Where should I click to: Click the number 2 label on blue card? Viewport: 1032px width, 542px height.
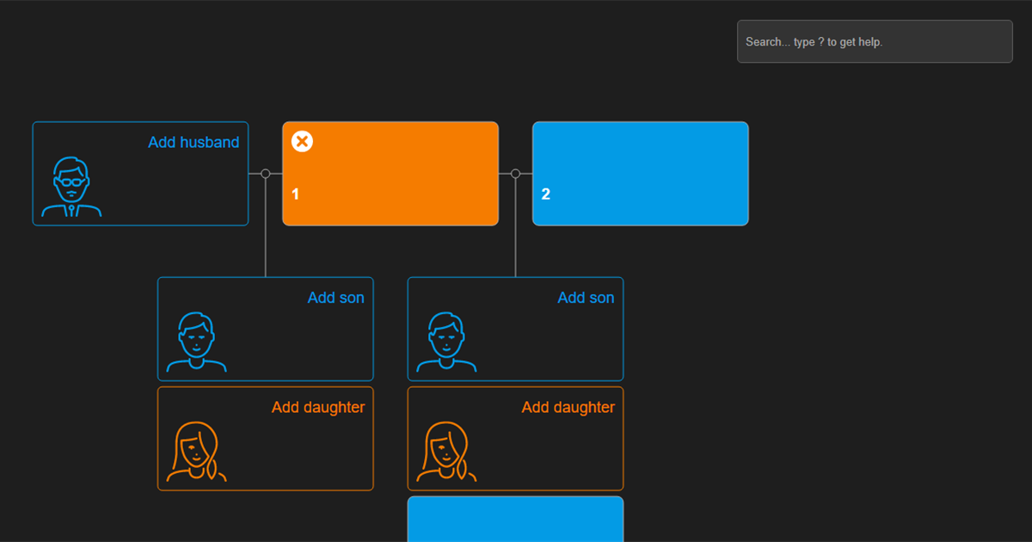coord(544,194)
